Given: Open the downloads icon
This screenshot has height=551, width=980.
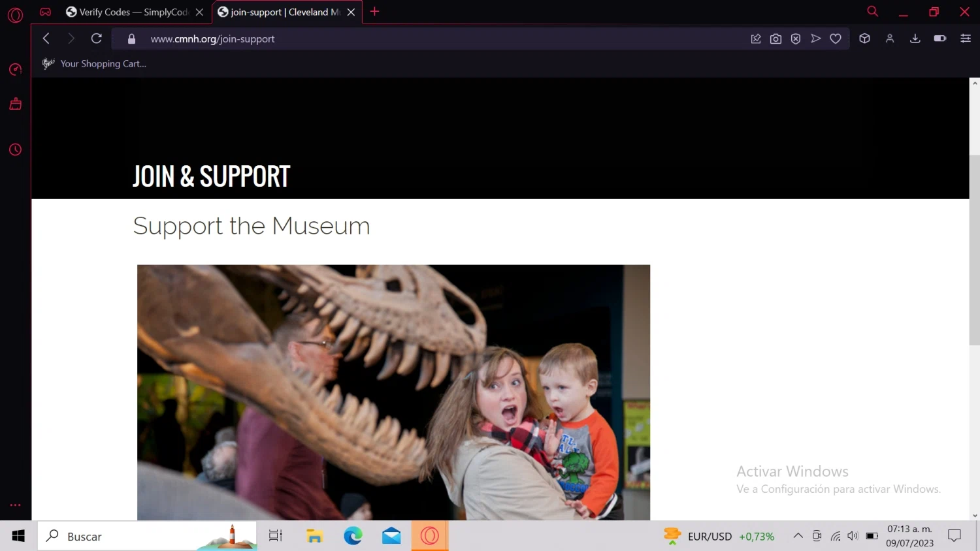Looking at the screenshot, I should (915, 39).
